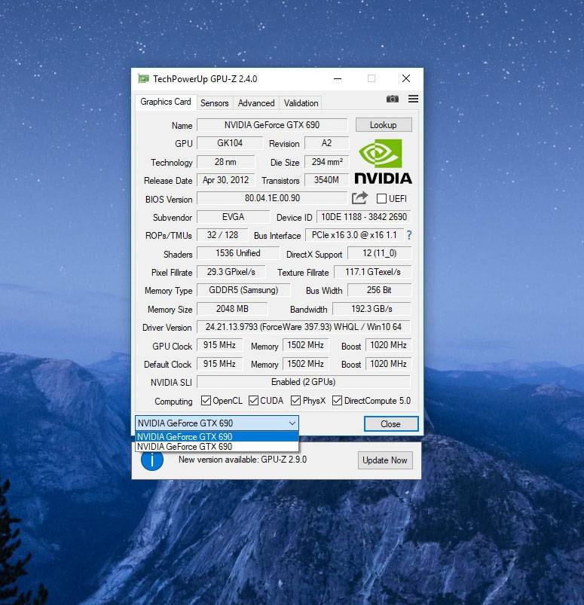The height and width of the screenshot is (605, 584).
Task: Click the NVIDIA SLI Enabled (2 GPUs) value
Action: [x=304, y=382]
